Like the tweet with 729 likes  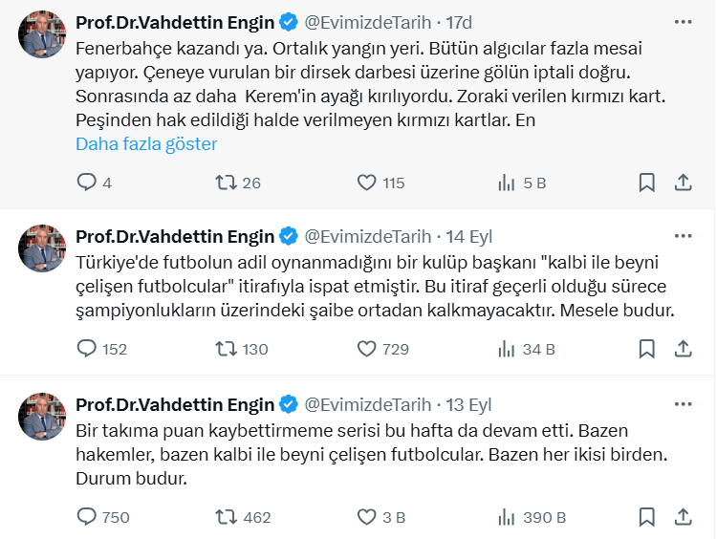(367, 349)
